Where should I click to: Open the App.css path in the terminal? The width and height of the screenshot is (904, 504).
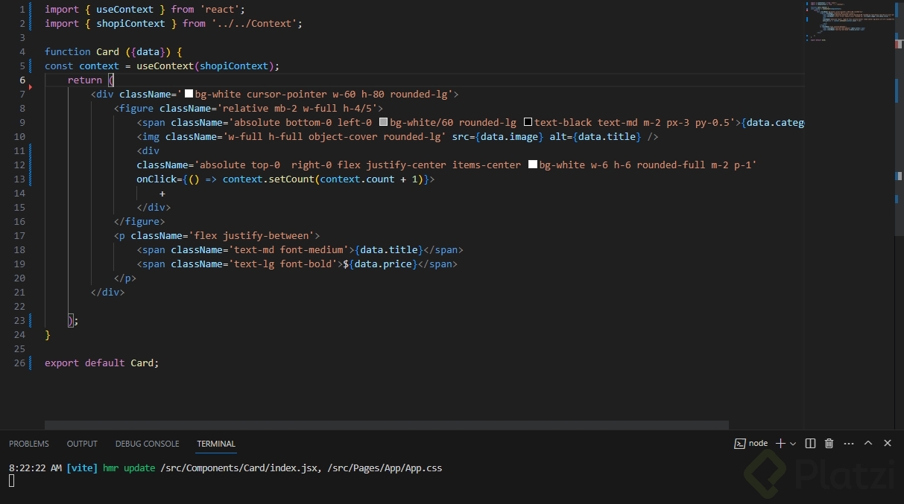pos(384,468)
